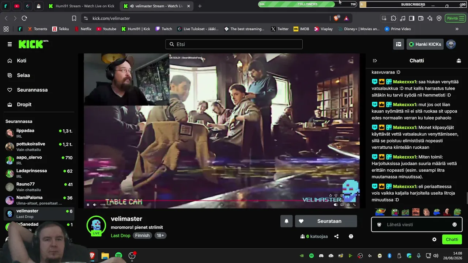
Task: Send message with the green Chatti button
Action: coord(452,240)
